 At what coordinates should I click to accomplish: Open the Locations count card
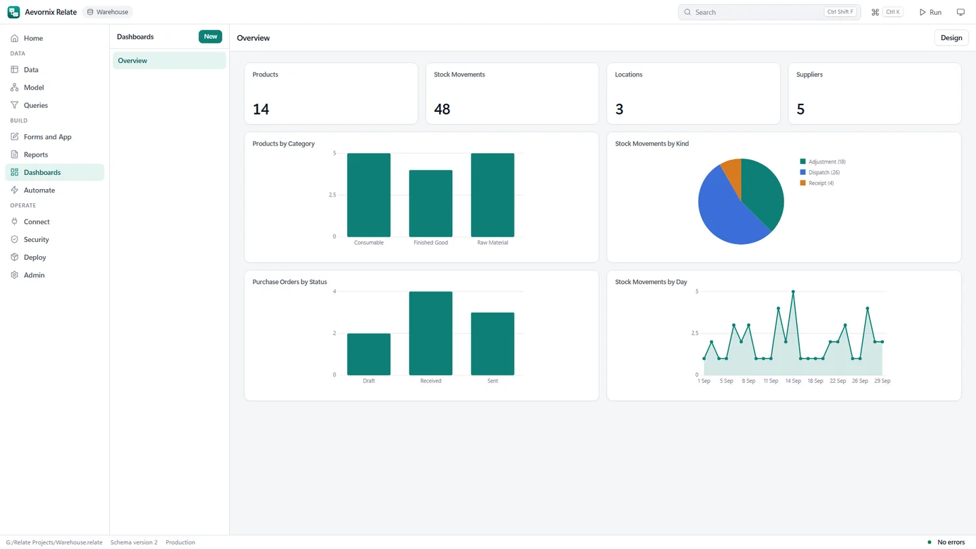click(693, 94)
